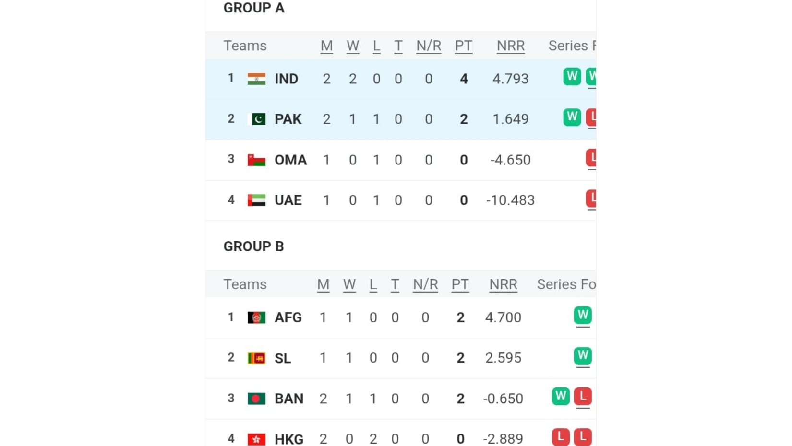Click the Hong Kong flag icon
This screenshot has height=446, width=792.
[x=256, y=439]
